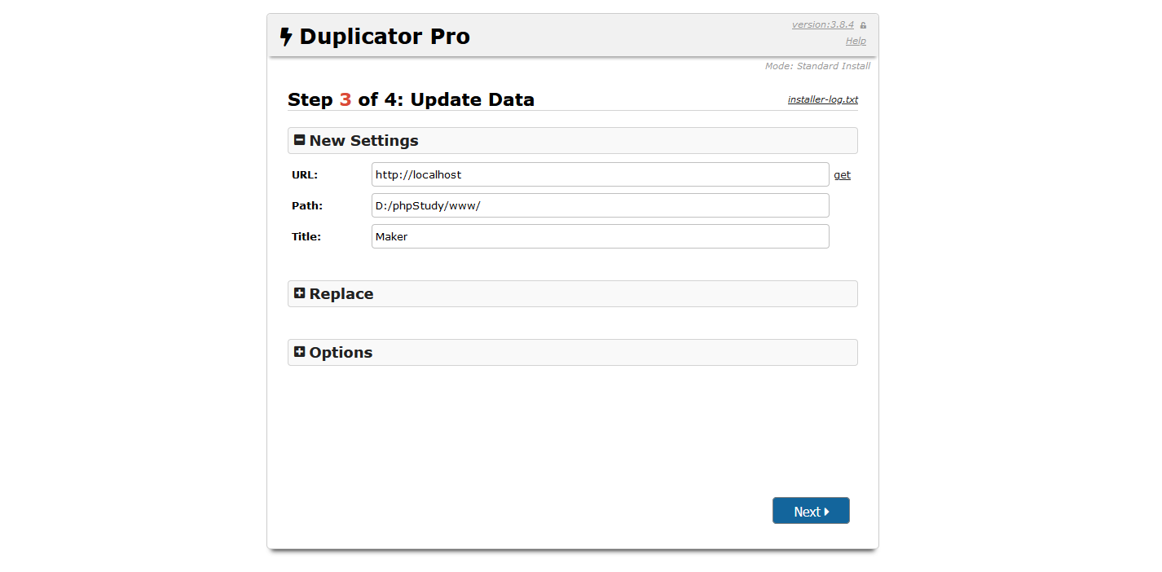Click the URL: label

coord(305,174)
